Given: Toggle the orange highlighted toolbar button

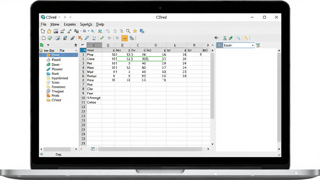Looking at the screenshot, I should tap(124, 38).
